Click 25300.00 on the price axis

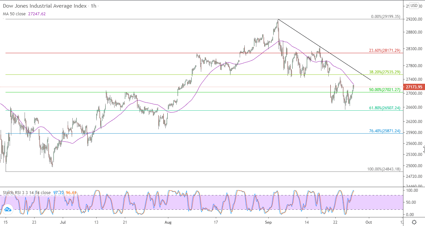coord(414,155)
